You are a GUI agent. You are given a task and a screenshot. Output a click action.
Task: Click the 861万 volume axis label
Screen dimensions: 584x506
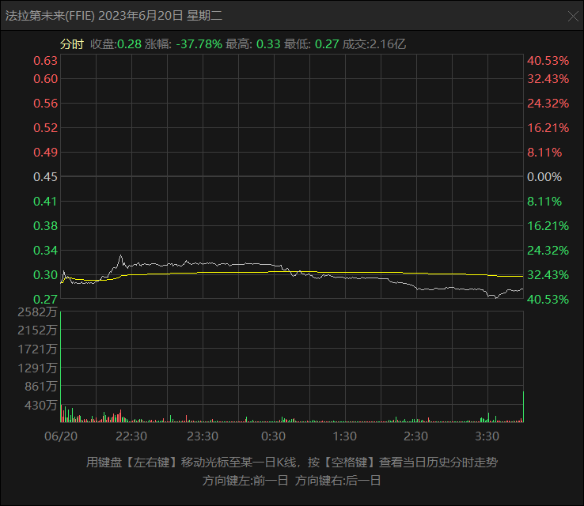click(41, 386)
